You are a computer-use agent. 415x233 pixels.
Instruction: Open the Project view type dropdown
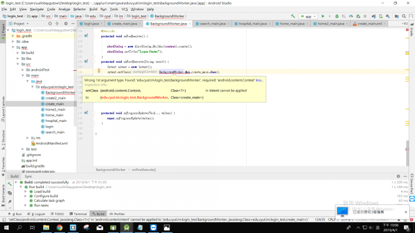[19, 24]
